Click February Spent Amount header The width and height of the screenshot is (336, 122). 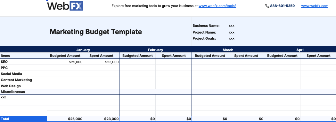point(174,56)
